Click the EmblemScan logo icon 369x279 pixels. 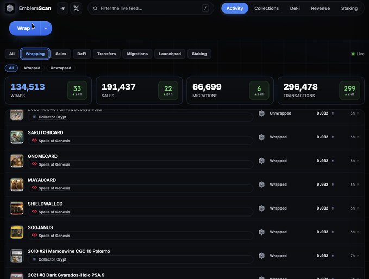(10, 8)
